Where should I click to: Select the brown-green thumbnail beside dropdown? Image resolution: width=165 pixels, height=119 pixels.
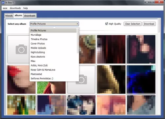(87, 49)
